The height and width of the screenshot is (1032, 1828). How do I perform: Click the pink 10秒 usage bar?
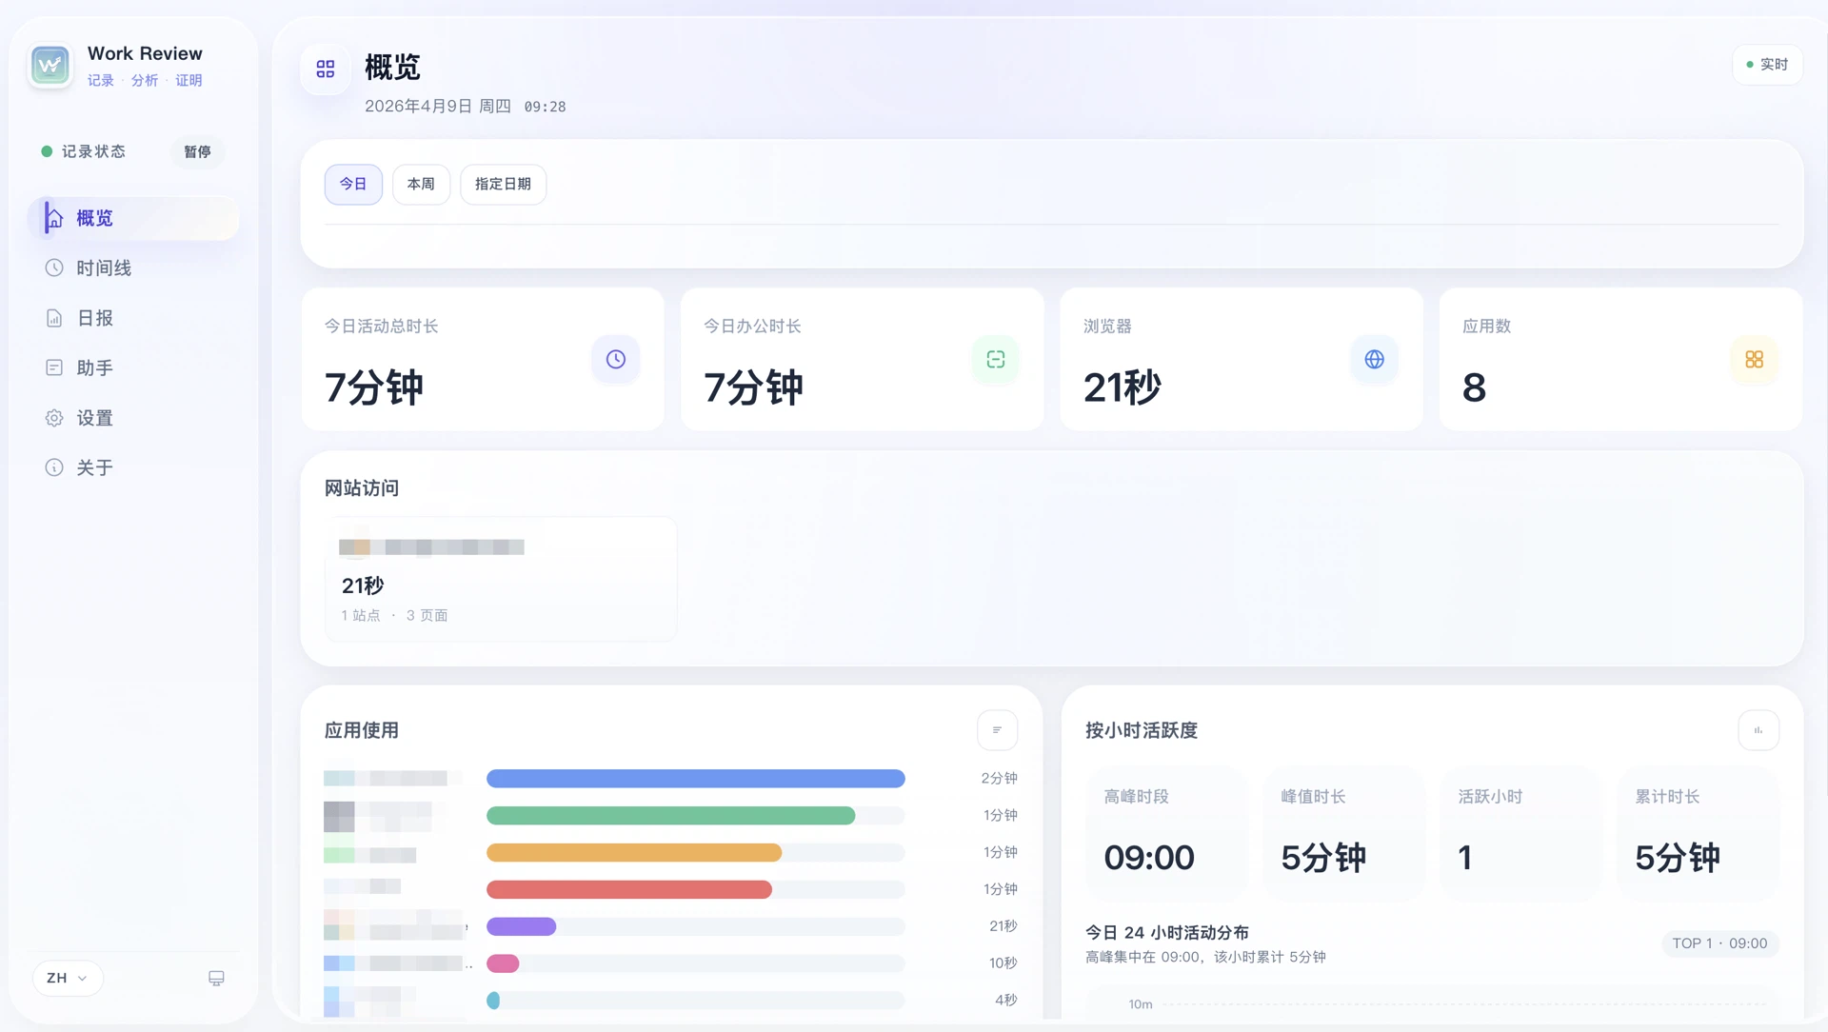tap(503, 964)
